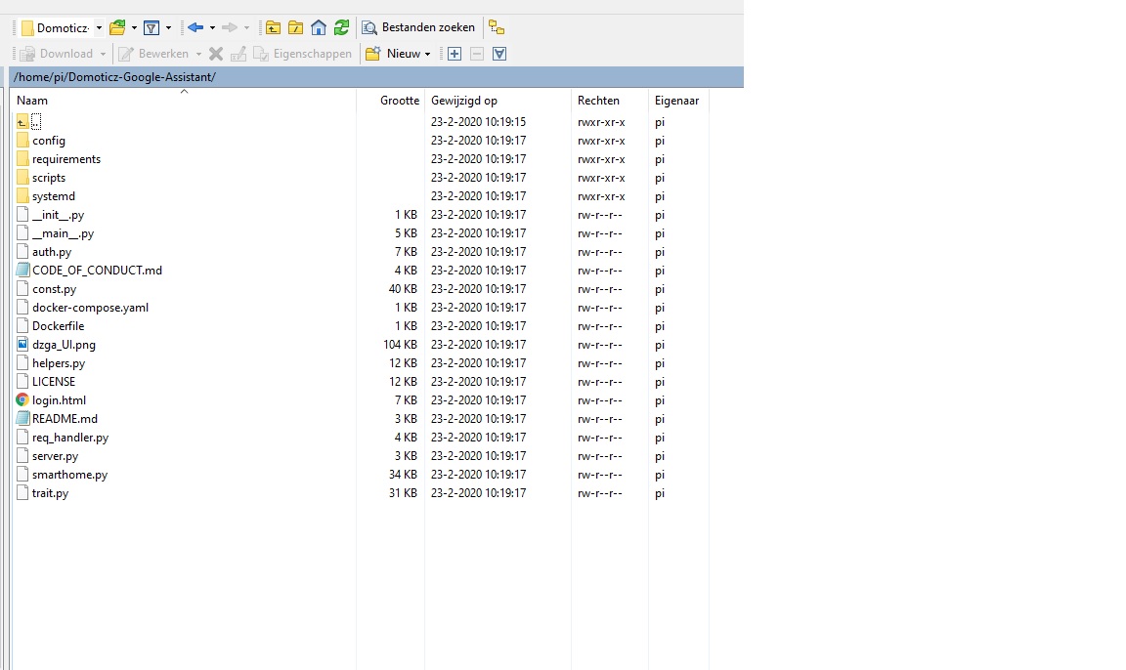
Task: Select the req_handler.py file
Action: 70,438
